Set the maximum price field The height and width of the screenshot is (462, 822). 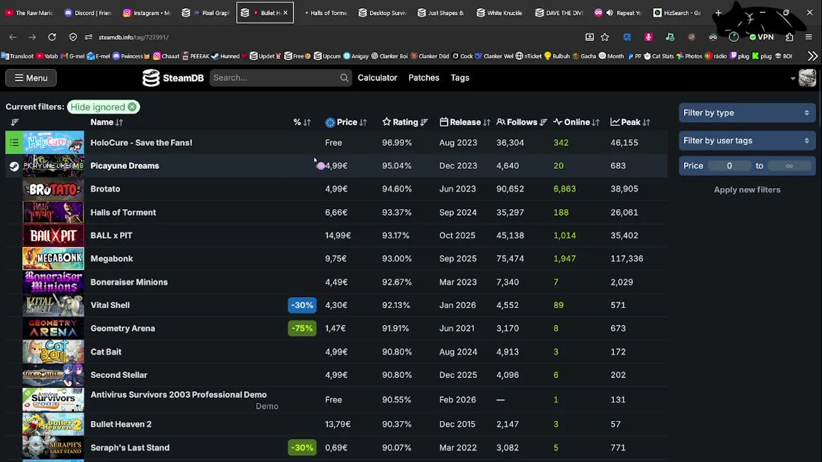point(789,166)
